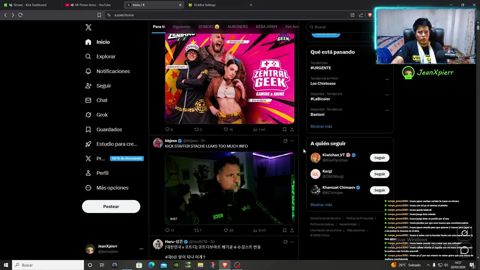Reload the page

coord(21,15)
